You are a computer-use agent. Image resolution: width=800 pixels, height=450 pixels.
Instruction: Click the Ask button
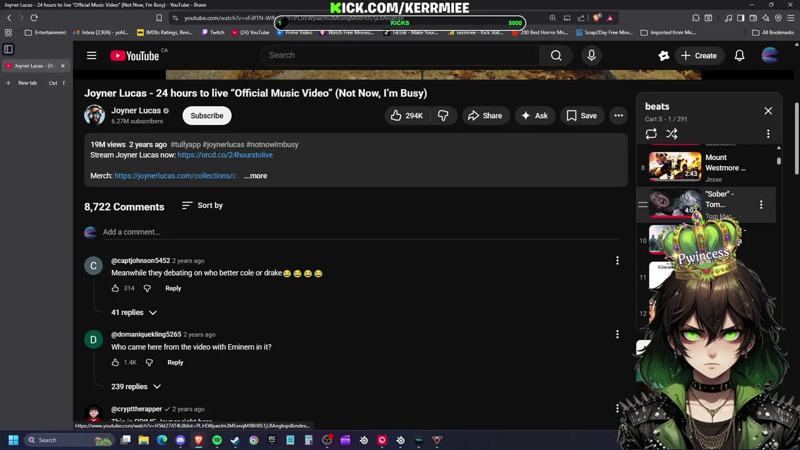click(534, 116)
